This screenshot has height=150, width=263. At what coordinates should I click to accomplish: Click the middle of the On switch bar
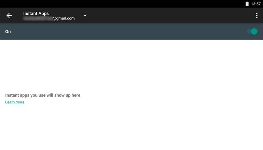(131, 32)
